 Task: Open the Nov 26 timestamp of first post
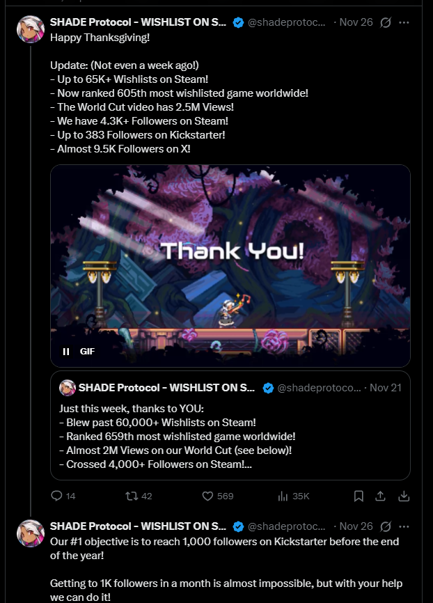tap(356, 22)
